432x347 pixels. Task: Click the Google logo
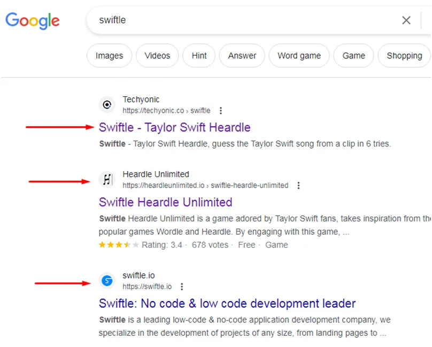tap(32, 21)
